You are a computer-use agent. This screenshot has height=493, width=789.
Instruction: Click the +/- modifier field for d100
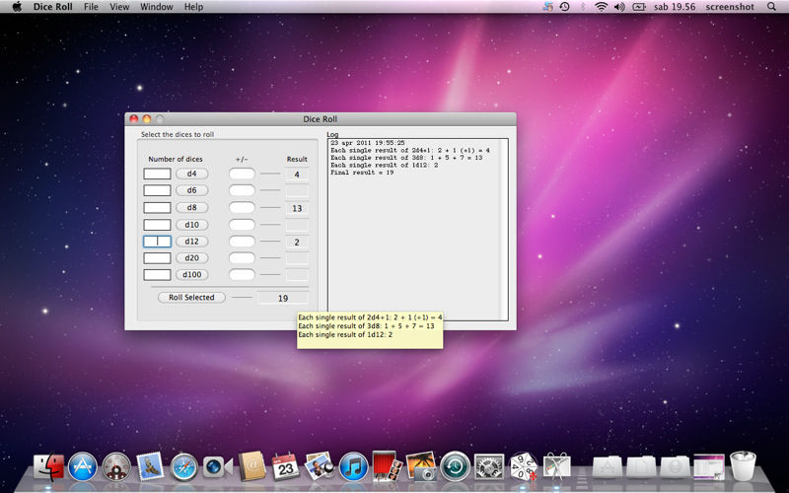coord(242,274)
